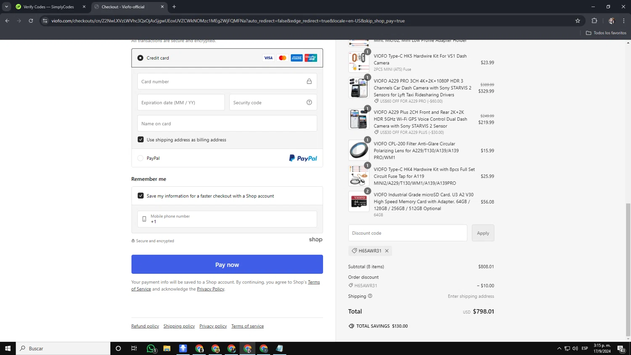Open Cortana circle icon in taskbar
The height and width of the screenshot is (355, 631).
(118, 348)
